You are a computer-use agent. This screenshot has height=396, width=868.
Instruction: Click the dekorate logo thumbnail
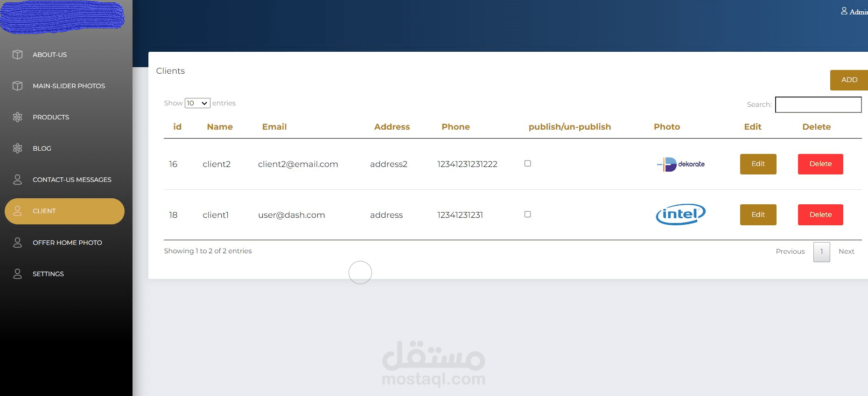681,164
